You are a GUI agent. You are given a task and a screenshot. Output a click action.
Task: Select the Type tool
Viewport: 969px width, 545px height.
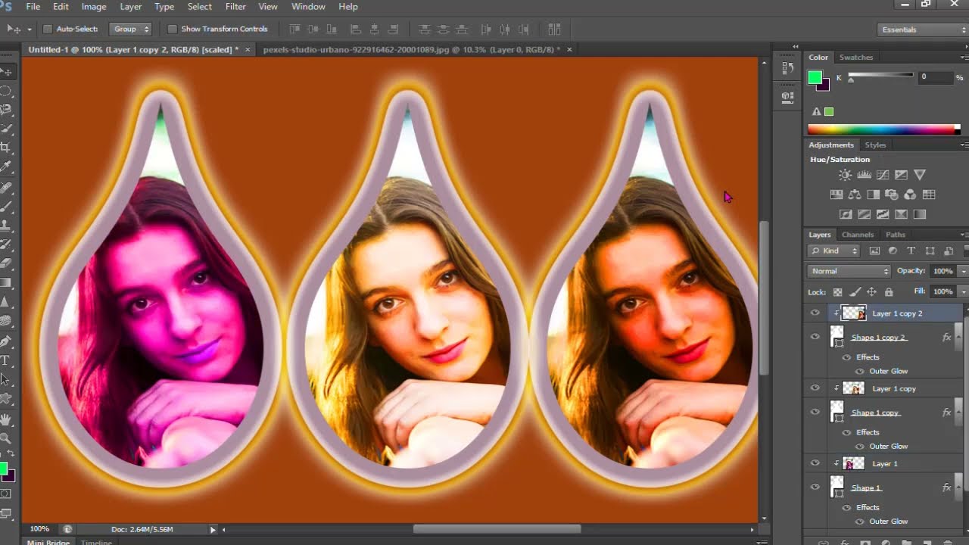pyautogui.click(x=5, y=360)
